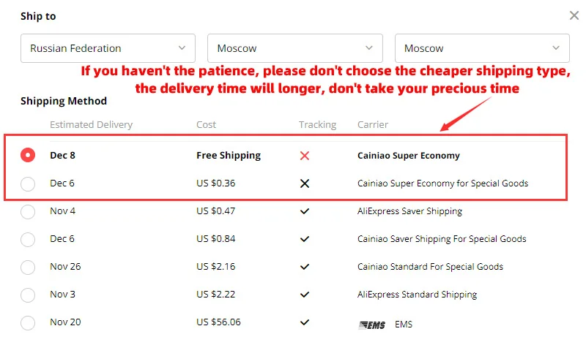586x345 pixels.
Task: Select the Cainiao Super Economy radio button
Action: coord(28,156)
